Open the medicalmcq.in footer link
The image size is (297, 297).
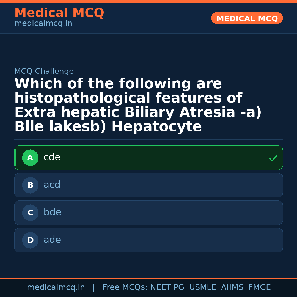click(x=56, y=287)
